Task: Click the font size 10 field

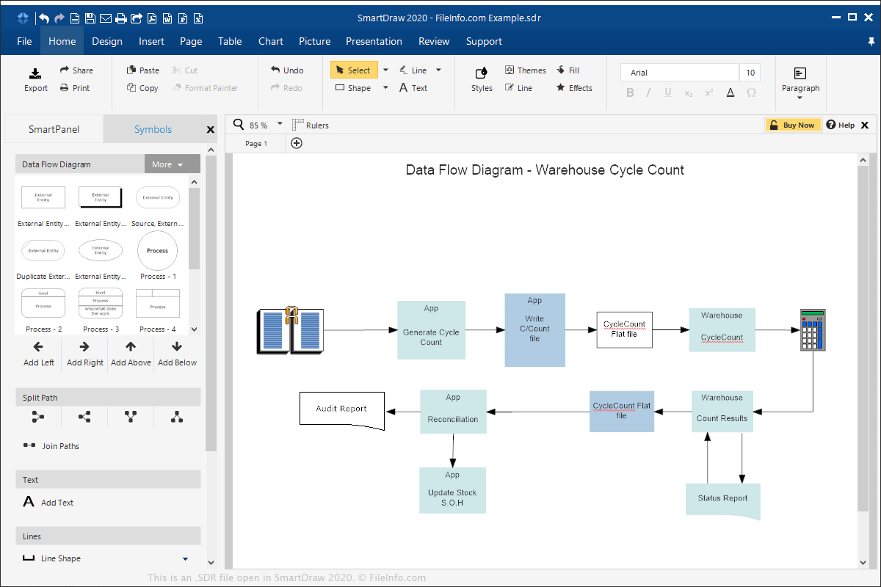Action: click(x=750, y=73)
